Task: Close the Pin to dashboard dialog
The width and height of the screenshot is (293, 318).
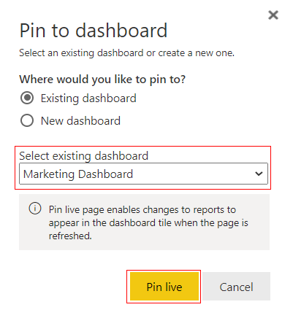Action: tap(273, 15)
